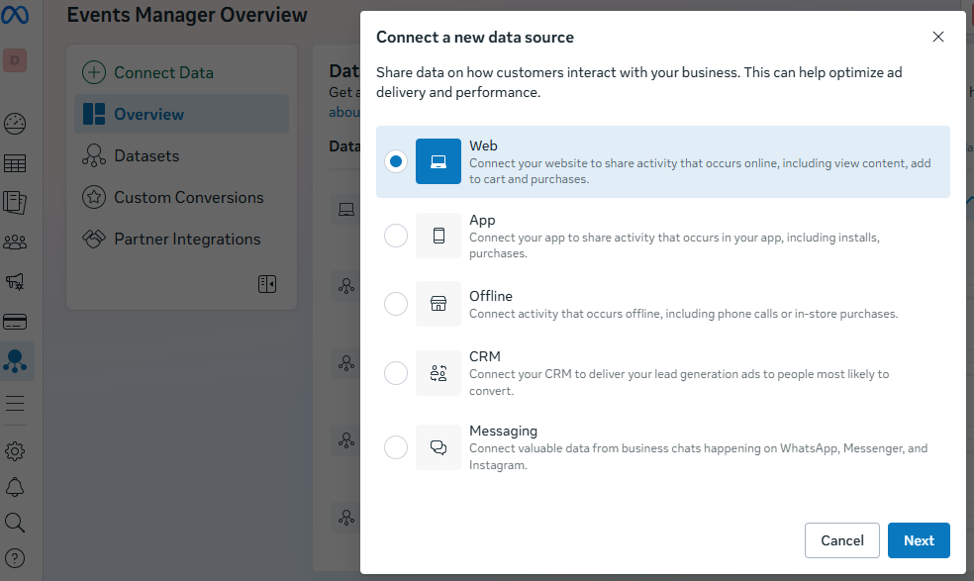Open the all tools hamburger menu
Screen dimensions: 974x581
(x=15, y=404)
